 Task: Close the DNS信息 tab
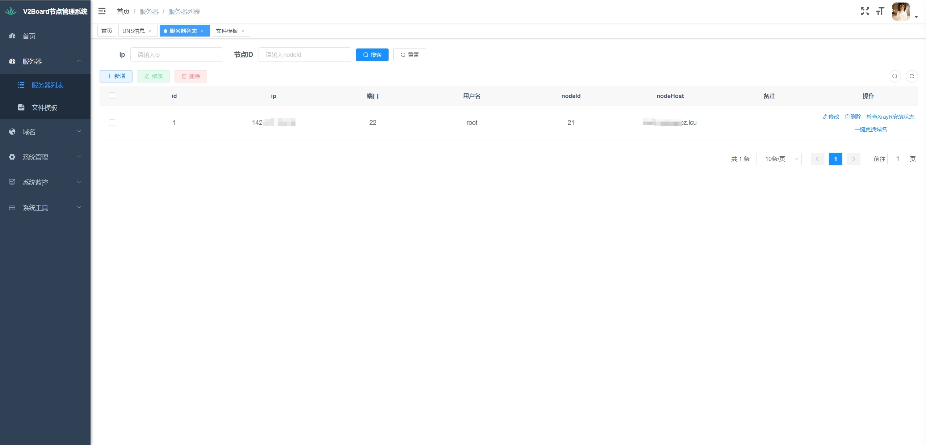pyautogui.click(x=150, y=31)
